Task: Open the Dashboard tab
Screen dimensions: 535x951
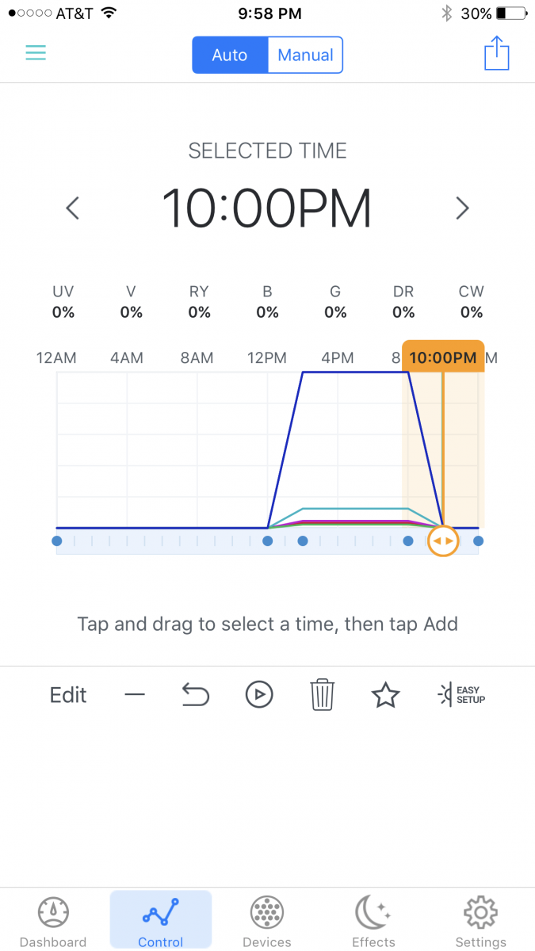Action: 53,921
